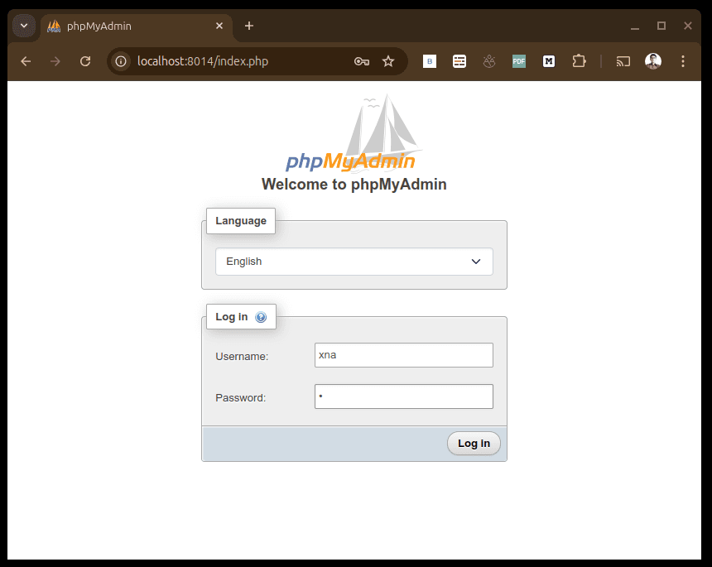Open a new browser tab

[x=249, y=26]
